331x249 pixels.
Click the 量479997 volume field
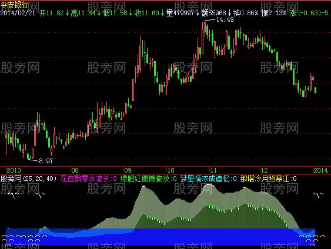(180, 13)
